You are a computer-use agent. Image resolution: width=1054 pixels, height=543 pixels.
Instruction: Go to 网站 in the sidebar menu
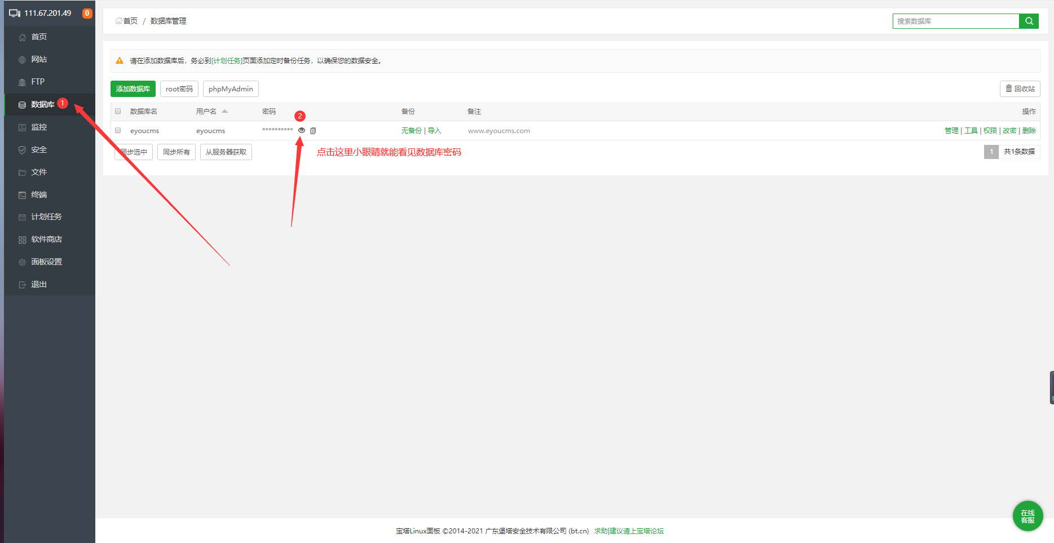(39, 59)
